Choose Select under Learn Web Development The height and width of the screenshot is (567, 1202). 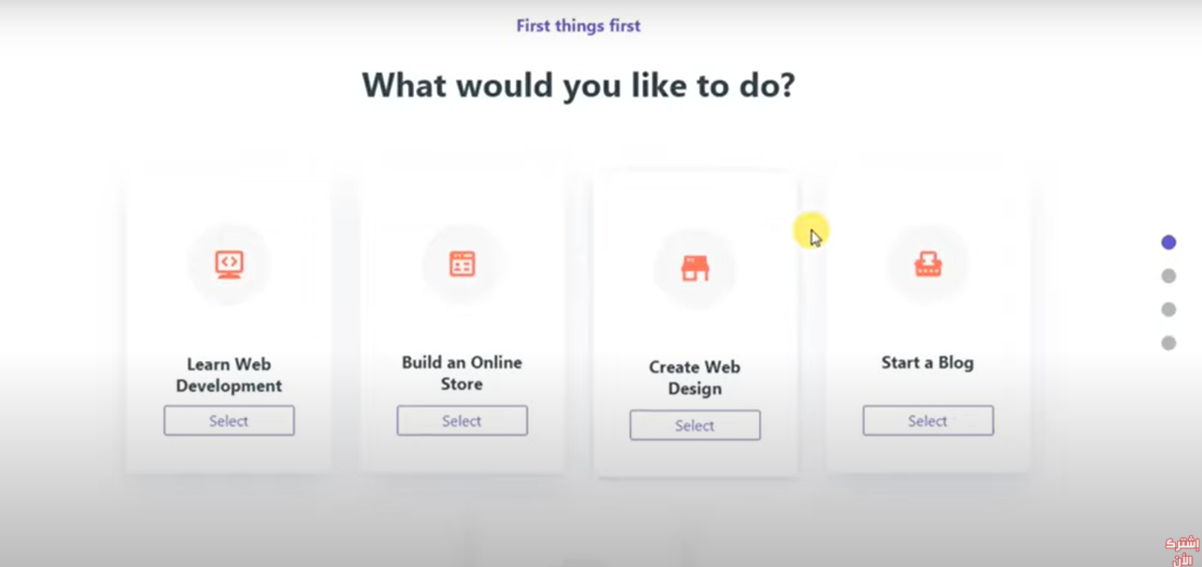coord(229,421)
